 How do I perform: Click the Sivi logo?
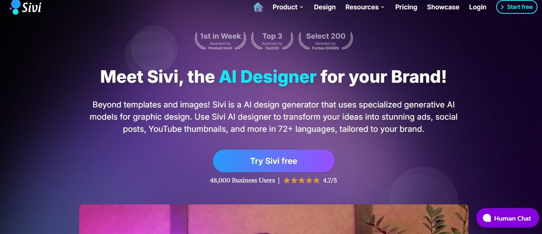25,7
